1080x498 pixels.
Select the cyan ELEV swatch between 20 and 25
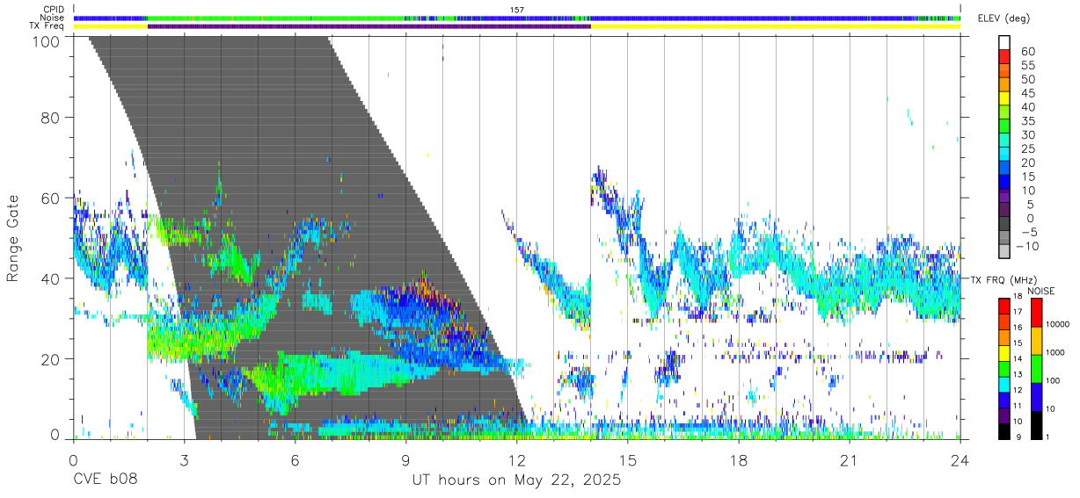tap(1003, 155)
